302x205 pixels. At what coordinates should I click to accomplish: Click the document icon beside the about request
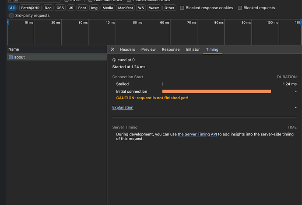coord(11,57)
